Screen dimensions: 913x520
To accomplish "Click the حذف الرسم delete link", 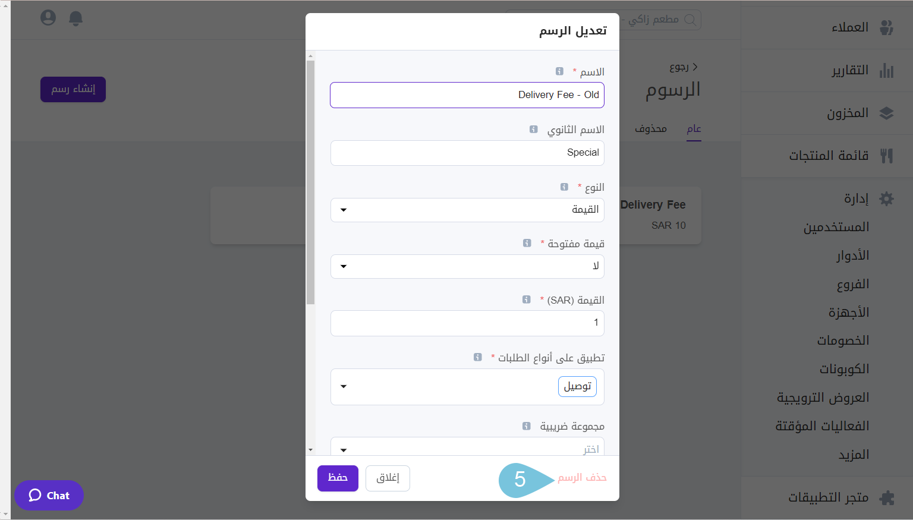I will 582,478.
